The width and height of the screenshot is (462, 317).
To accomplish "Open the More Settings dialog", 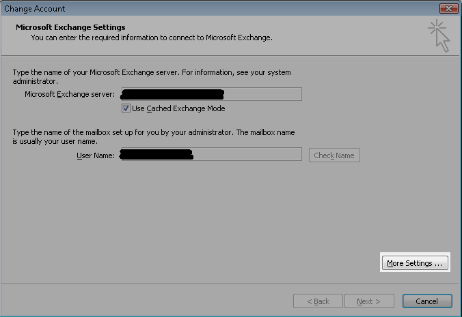I will [x=415, y=263].
